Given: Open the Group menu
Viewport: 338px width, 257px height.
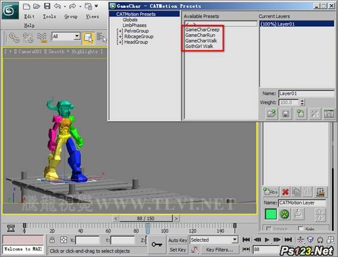Looking at the screenshot, I should tap(71, 16).
